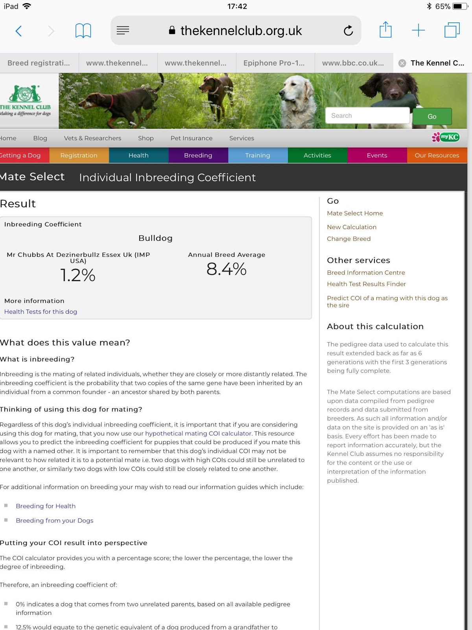Viewport: 472px width, 630px height.
Task: Click Health Tests for this dog
Action: [x=41, y=311]
